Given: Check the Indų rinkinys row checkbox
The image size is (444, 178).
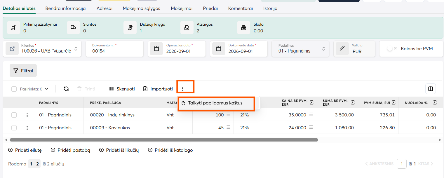Looking at the screenshot, I should (14, 115).
